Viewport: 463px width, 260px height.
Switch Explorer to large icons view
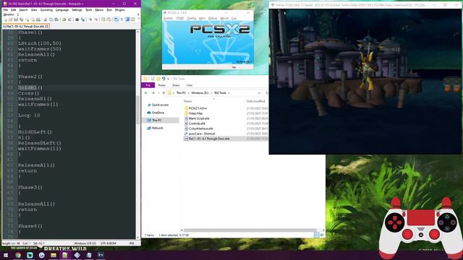(x=322, y=235)
